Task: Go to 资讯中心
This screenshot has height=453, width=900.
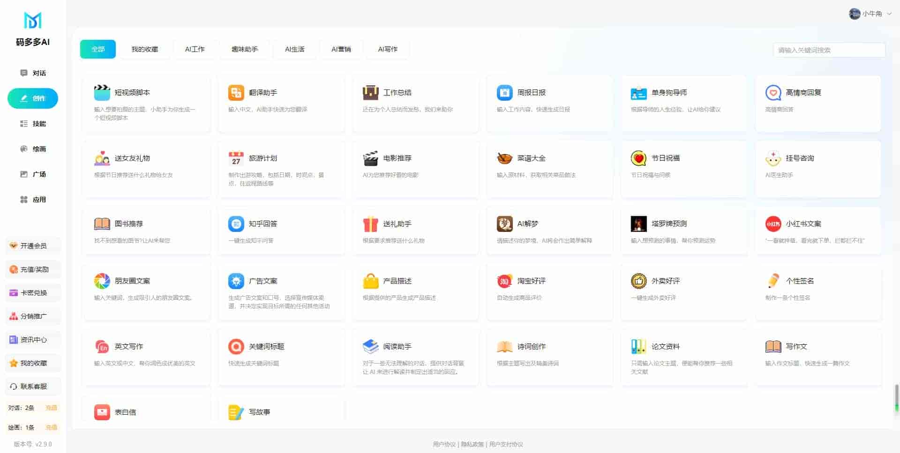Action: (x=33, y=340)
